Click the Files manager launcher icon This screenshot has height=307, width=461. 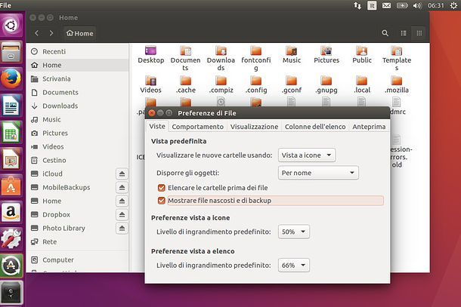(x=11, y=52)
